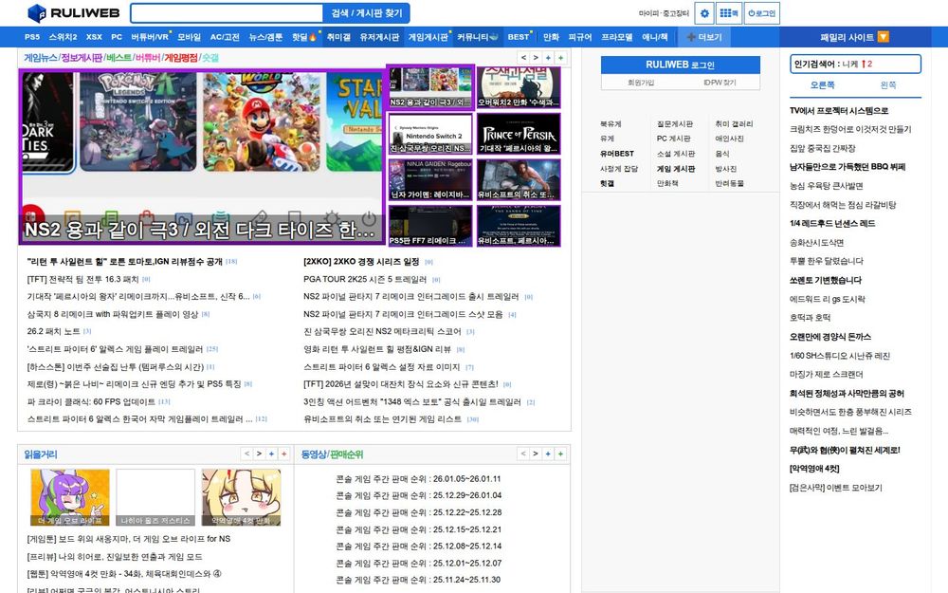This screenshot has width=948, height=593.
Task: Click the search input field
Action: pos(227,13)
